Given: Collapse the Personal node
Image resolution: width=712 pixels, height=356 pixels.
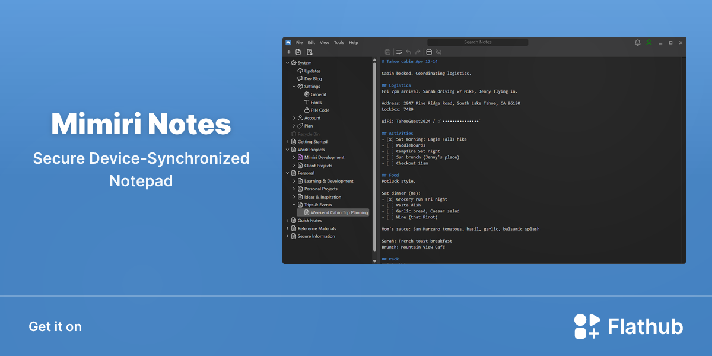Looking at the screenshot, I should (287, 173).
